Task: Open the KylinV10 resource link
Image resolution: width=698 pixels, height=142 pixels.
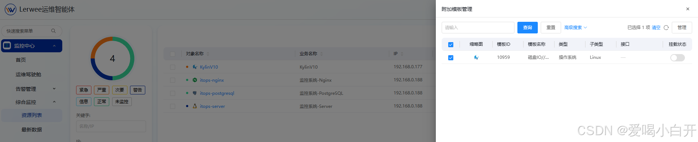Action: tap(209, 67)
